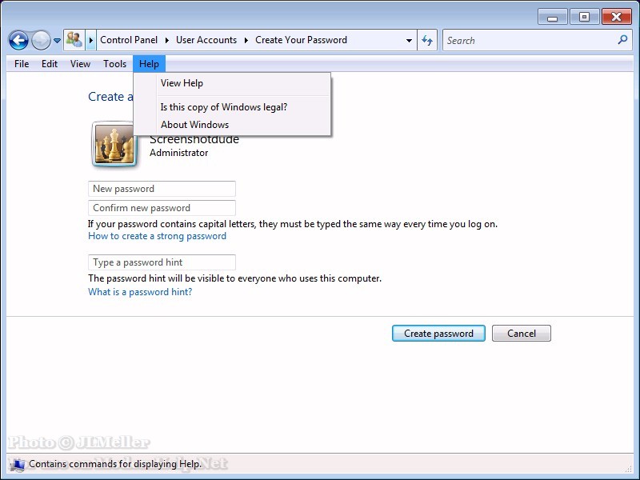Click the chess pieces account picture
This screenshot has height=480, width=640.
[x=114, y=145]
